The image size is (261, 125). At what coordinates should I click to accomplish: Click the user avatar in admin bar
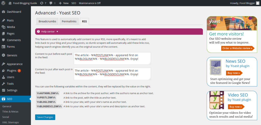[x=258, y=3]
